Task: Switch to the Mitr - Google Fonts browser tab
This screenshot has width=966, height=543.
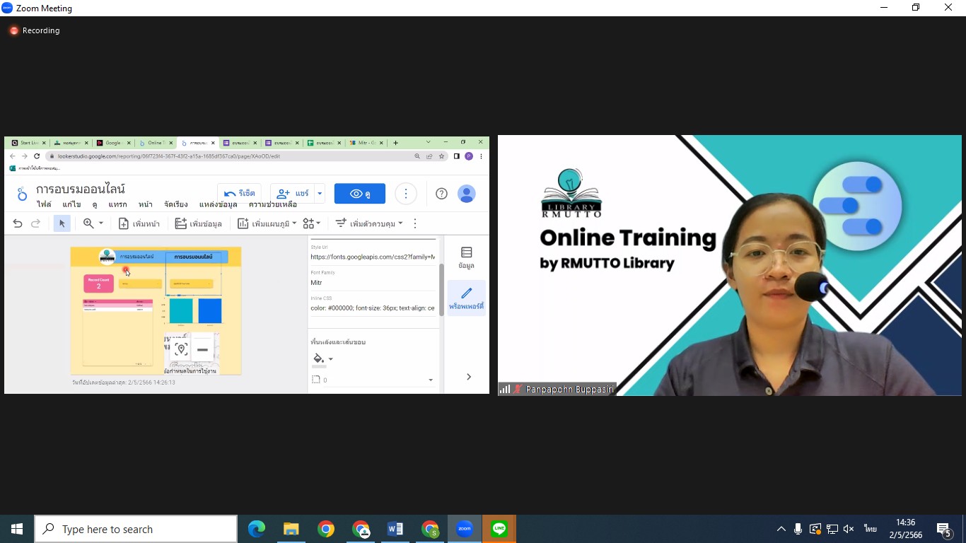Action: [x=366, y=143]
